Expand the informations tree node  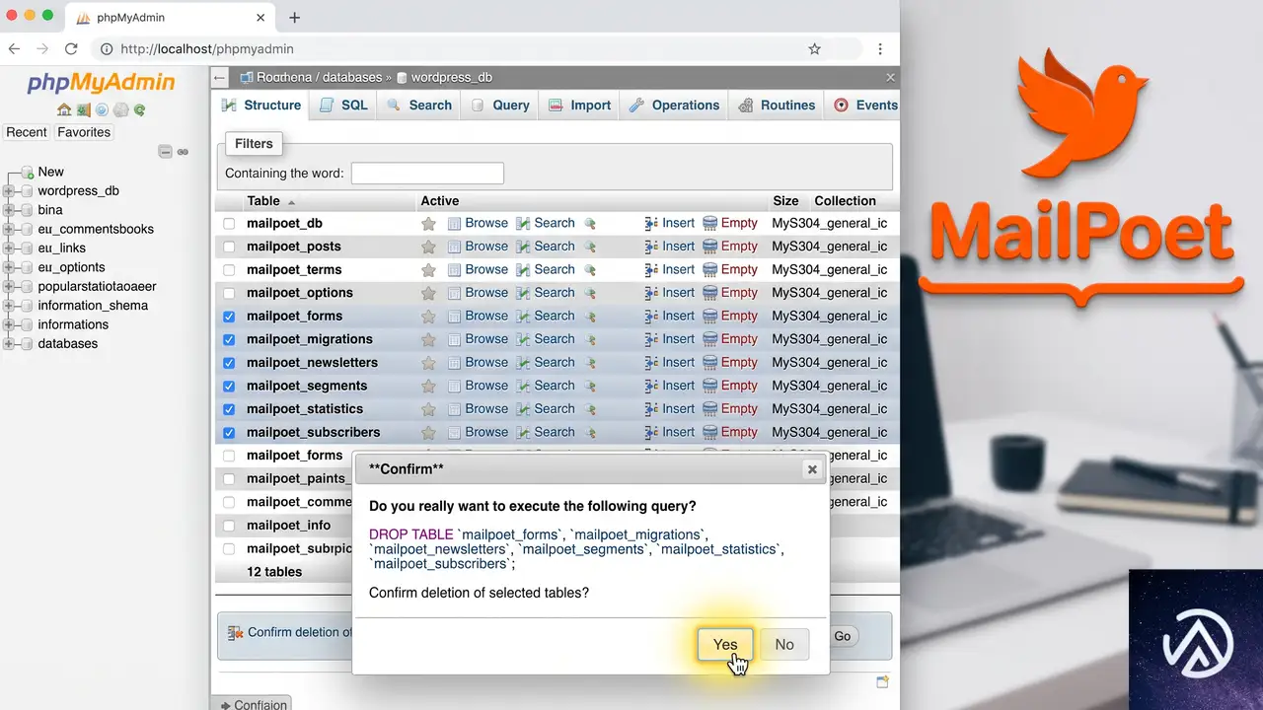click(x=9, y=324)
